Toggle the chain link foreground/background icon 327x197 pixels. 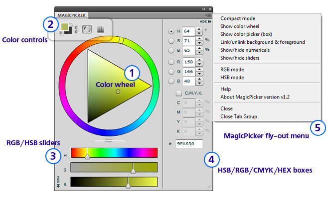click(76, 29)
